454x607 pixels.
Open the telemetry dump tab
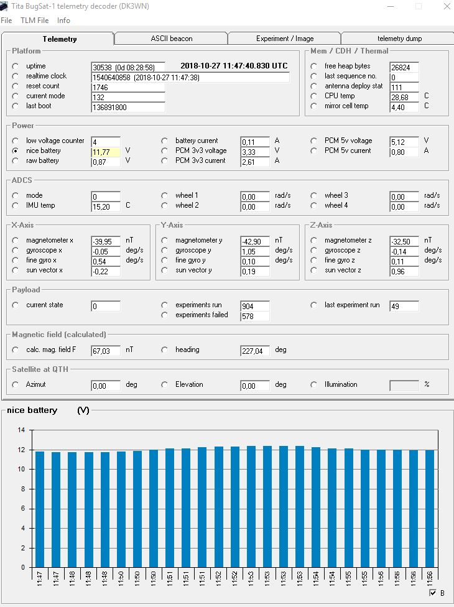[399, 39]
